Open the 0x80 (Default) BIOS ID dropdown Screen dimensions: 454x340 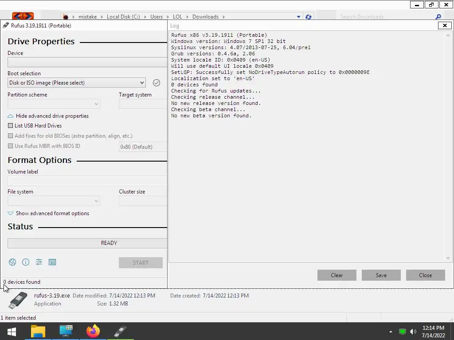(143, 147)
